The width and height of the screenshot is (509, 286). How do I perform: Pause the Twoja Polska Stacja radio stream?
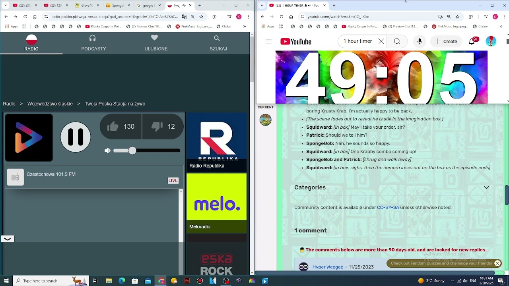pos(76,137)
